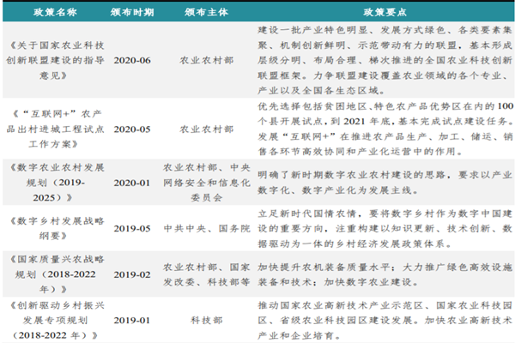Select the date cell 2019-01
Image resolution: width=515 pixels, height=343 pixels.
click(132, 321)
